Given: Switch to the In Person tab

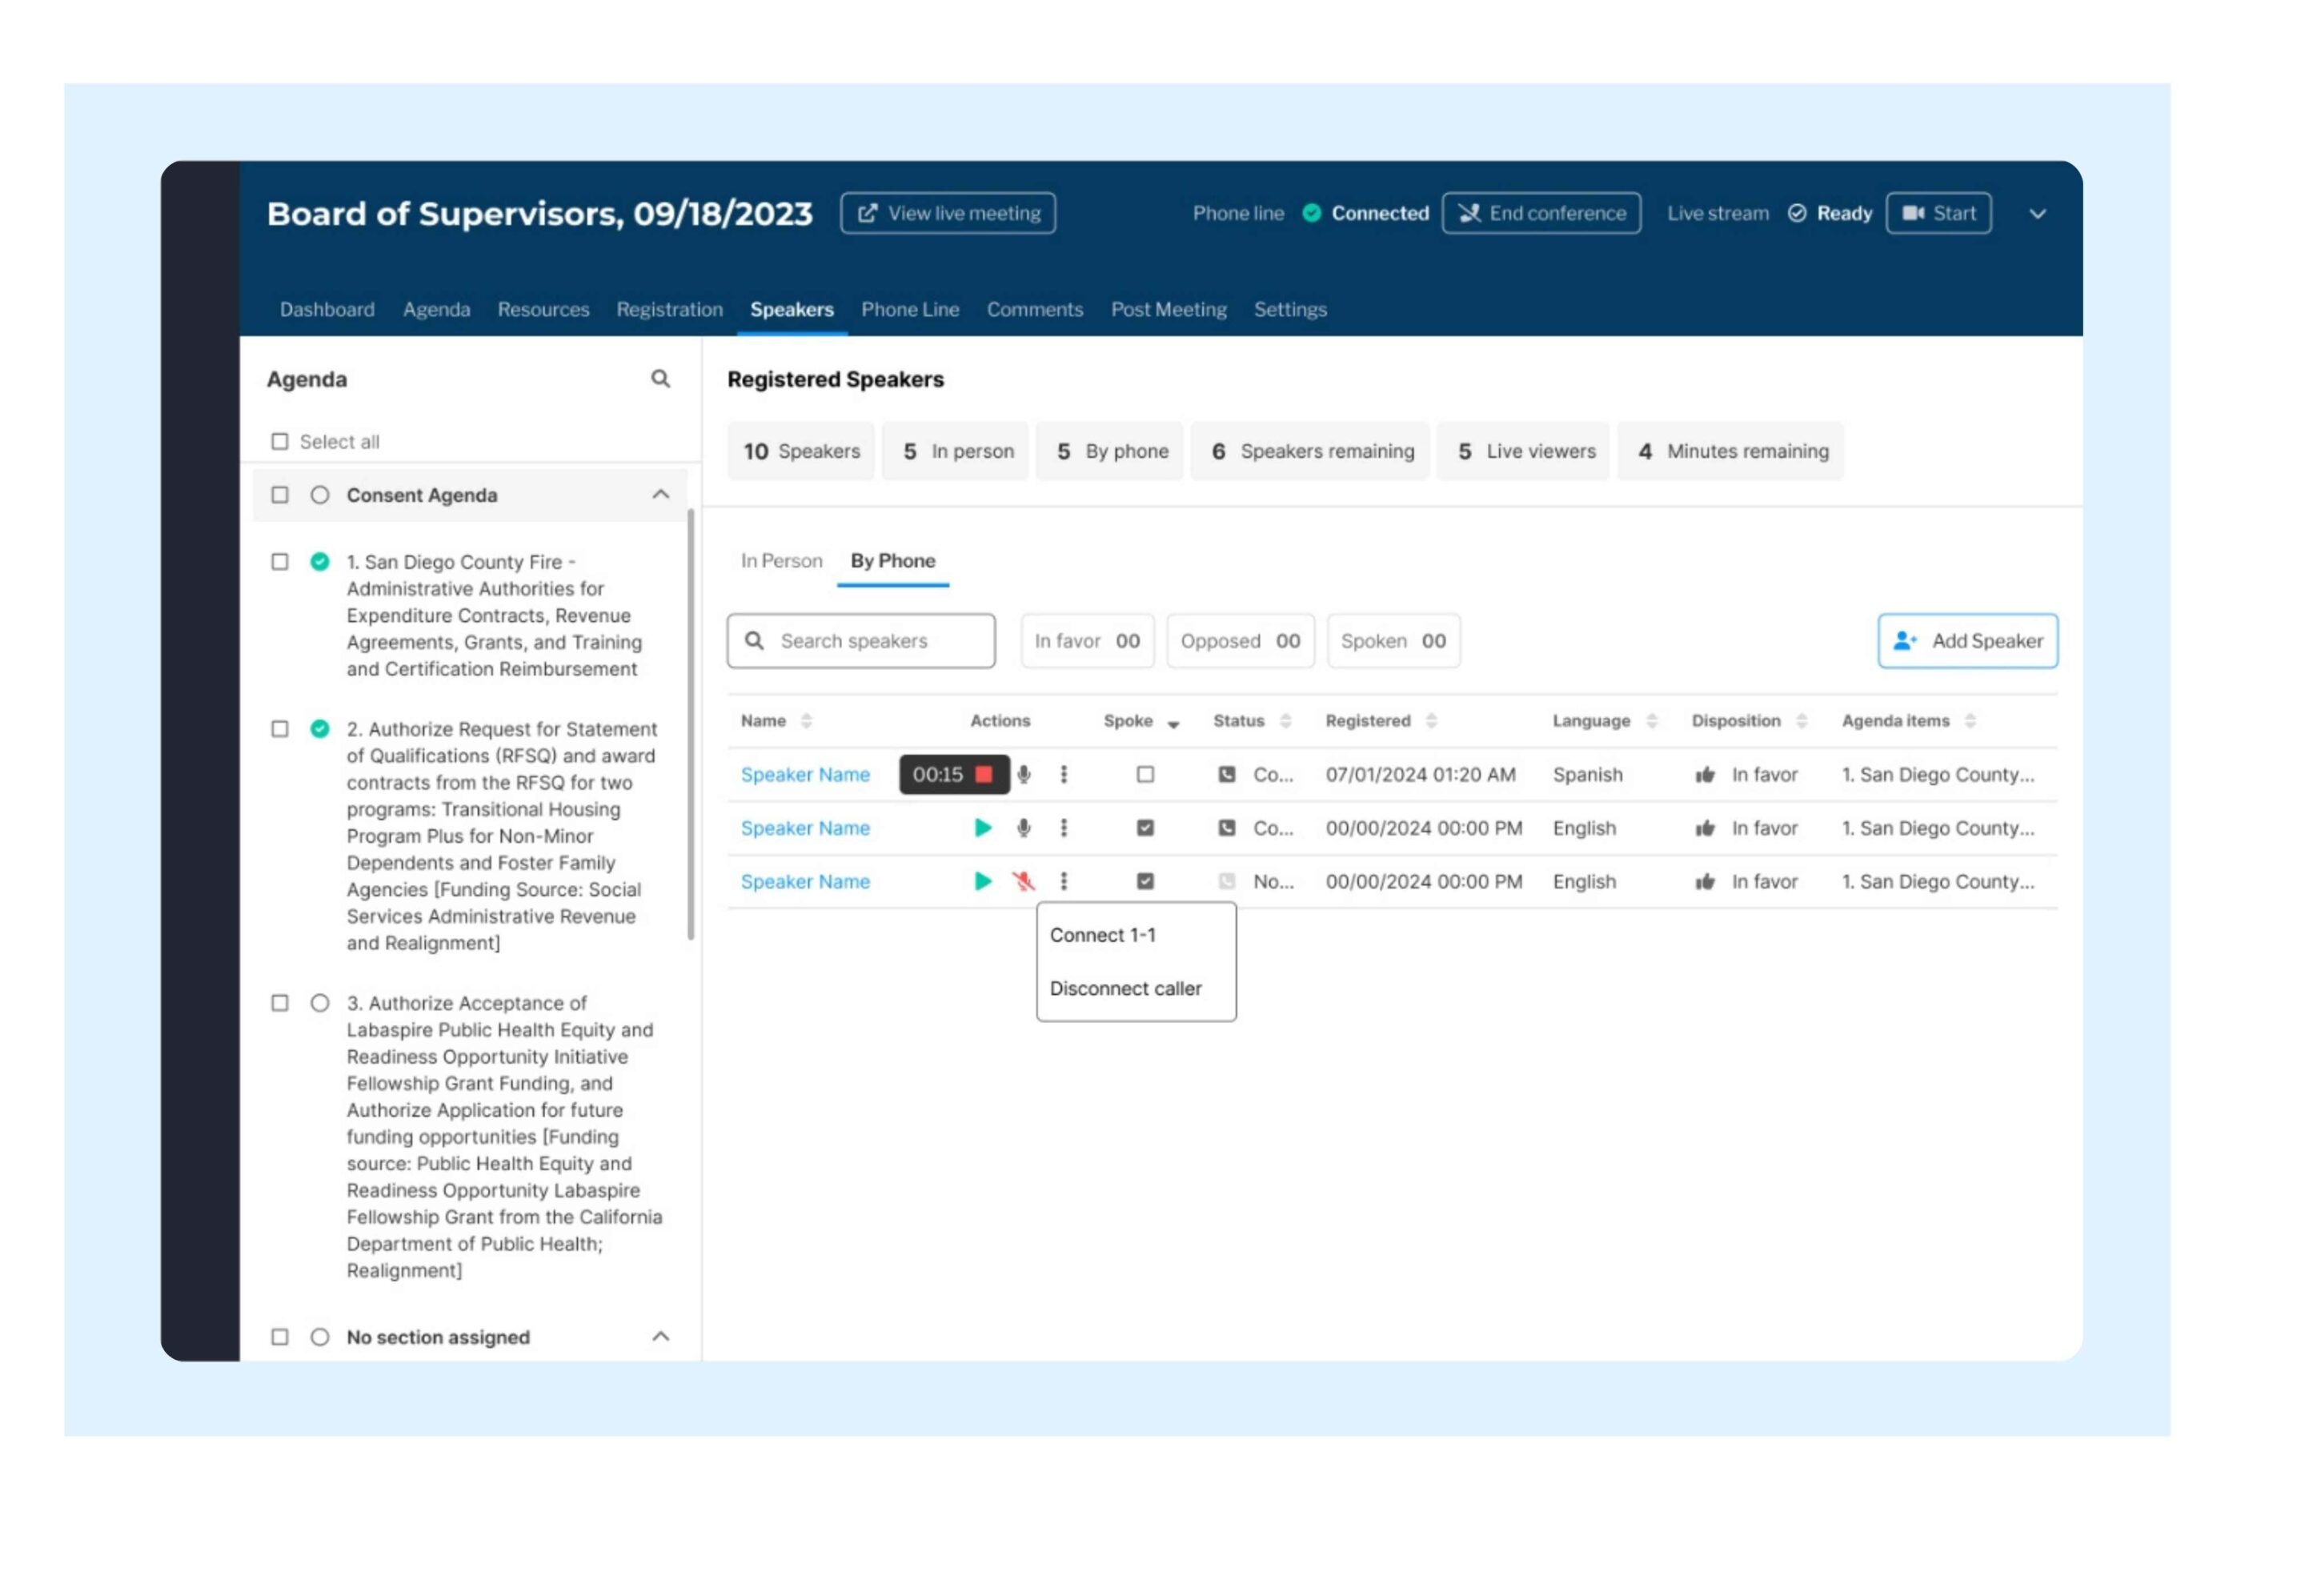Looking at the screenshot, I should (x=781, y=561).
